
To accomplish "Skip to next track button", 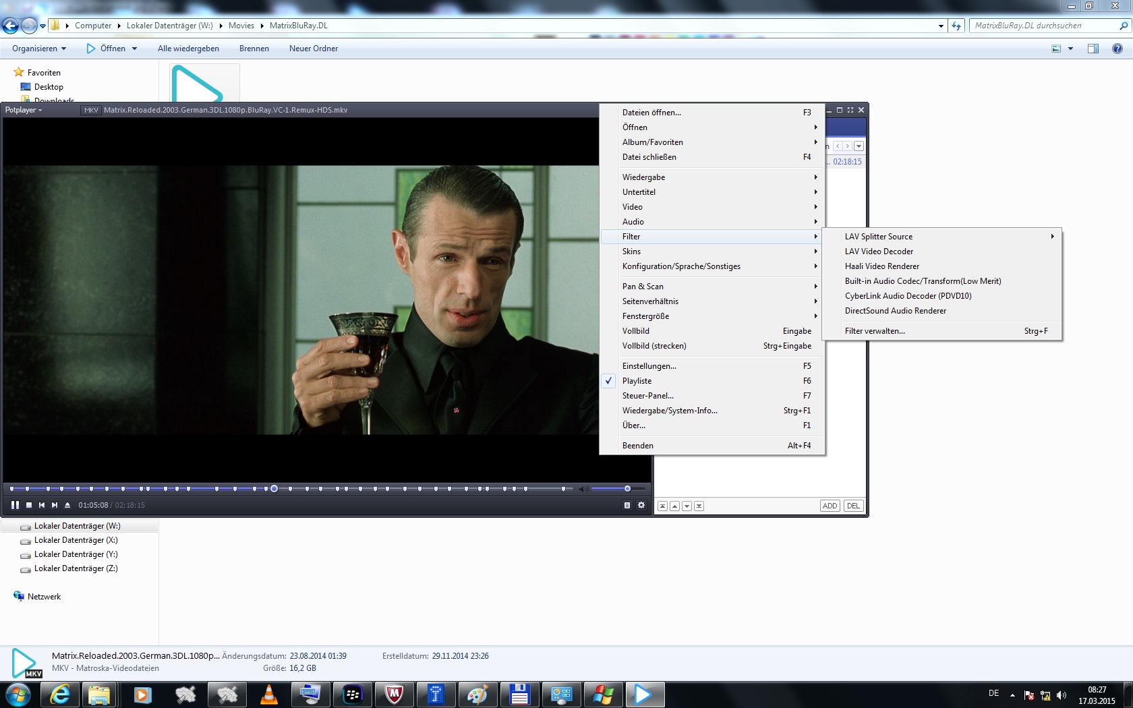I will tap(55, 505).
